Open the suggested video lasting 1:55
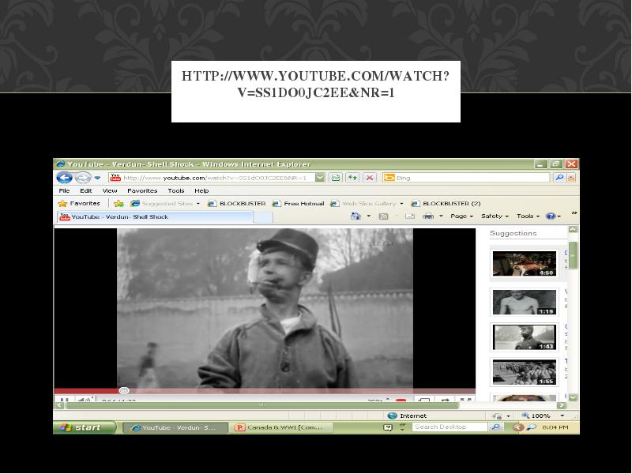The height and width of the screenshot is (474, 632). [525, 372]
